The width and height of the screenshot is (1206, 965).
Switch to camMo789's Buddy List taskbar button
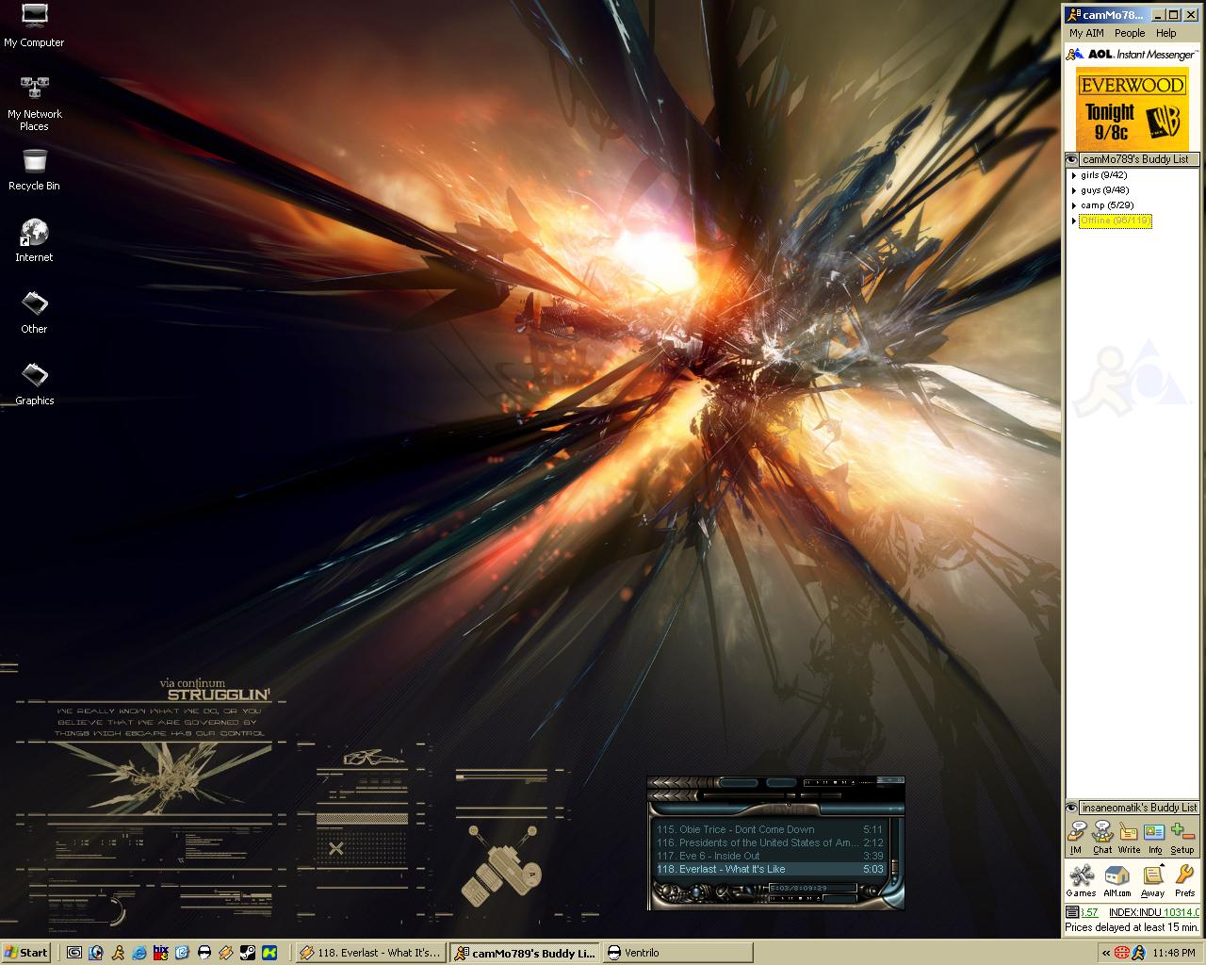(524, 953)
